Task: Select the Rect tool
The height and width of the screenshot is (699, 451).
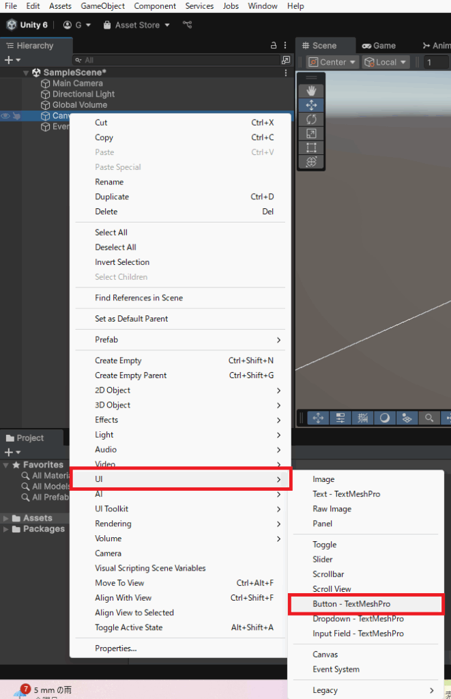Action: 311,147
